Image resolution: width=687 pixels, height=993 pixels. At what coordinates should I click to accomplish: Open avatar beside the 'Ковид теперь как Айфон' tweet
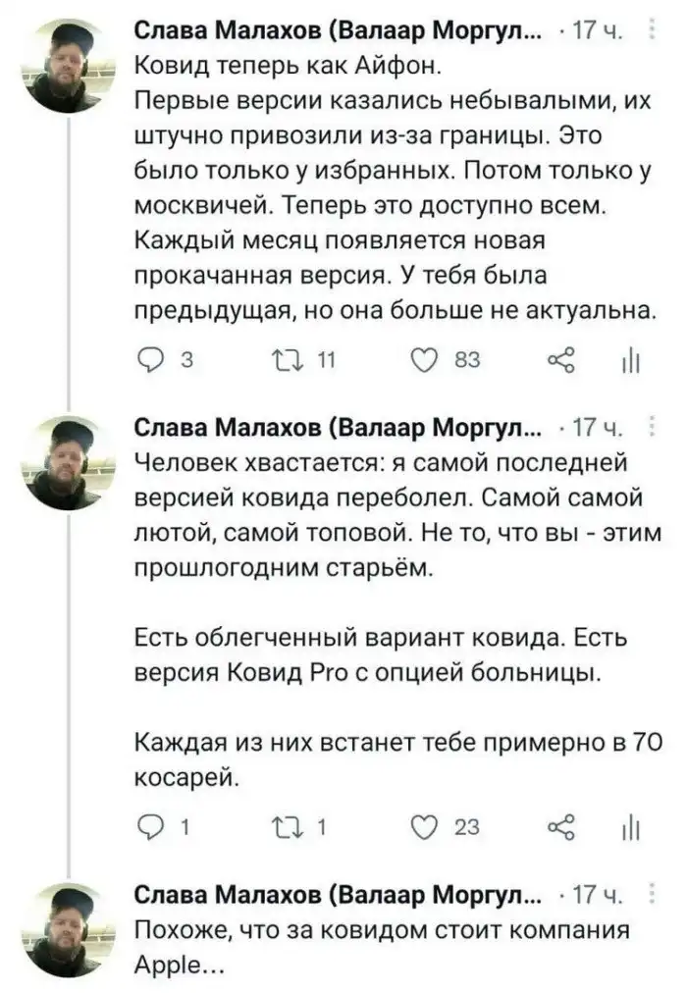[67, 66]
